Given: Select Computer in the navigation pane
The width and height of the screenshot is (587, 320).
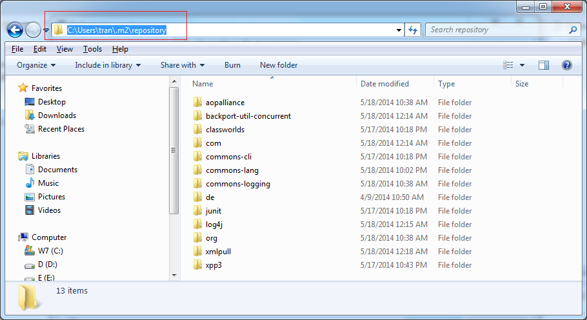Looking at the screenshot, I should pos(49,237).
